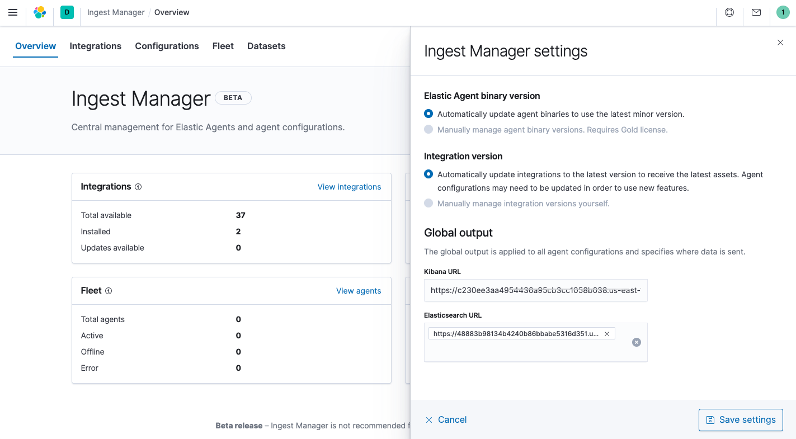The width and height of the screenshot is (796, 439).
Task: Click the info icon next to Integrations
Action: pos(138,187)
